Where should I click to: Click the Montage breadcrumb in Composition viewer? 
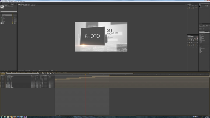(x=21, y=6)
